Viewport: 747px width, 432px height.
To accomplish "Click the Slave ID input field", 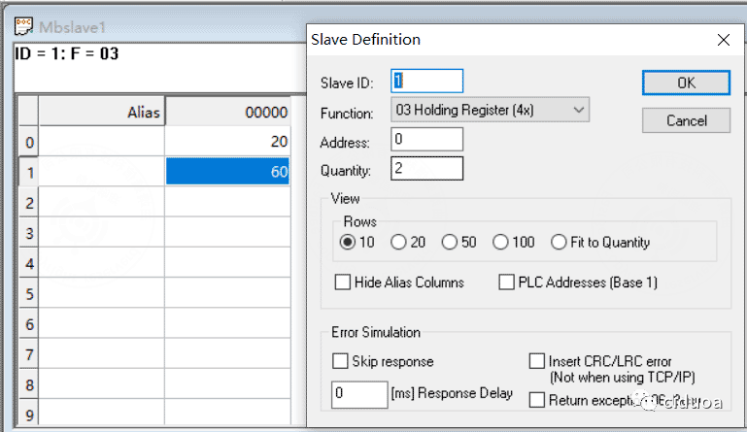I will [426, 81].
